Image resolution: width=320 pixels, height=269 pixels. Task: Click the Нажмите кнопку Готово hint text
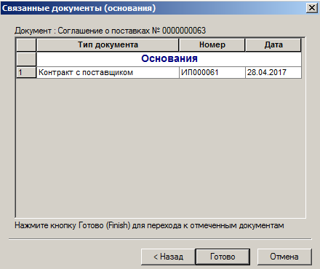click(x=149, y=225)
